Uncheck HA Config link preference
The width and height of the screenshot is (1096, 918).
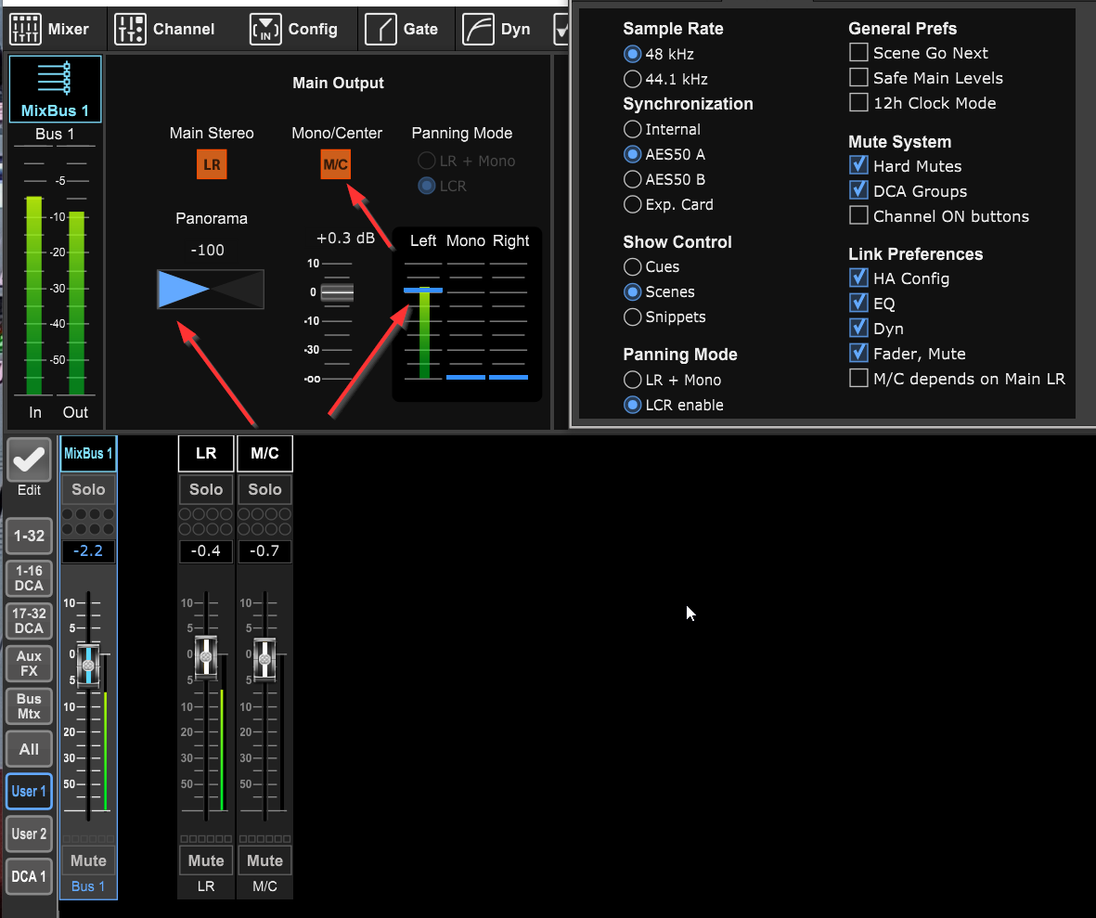(858, 278)
